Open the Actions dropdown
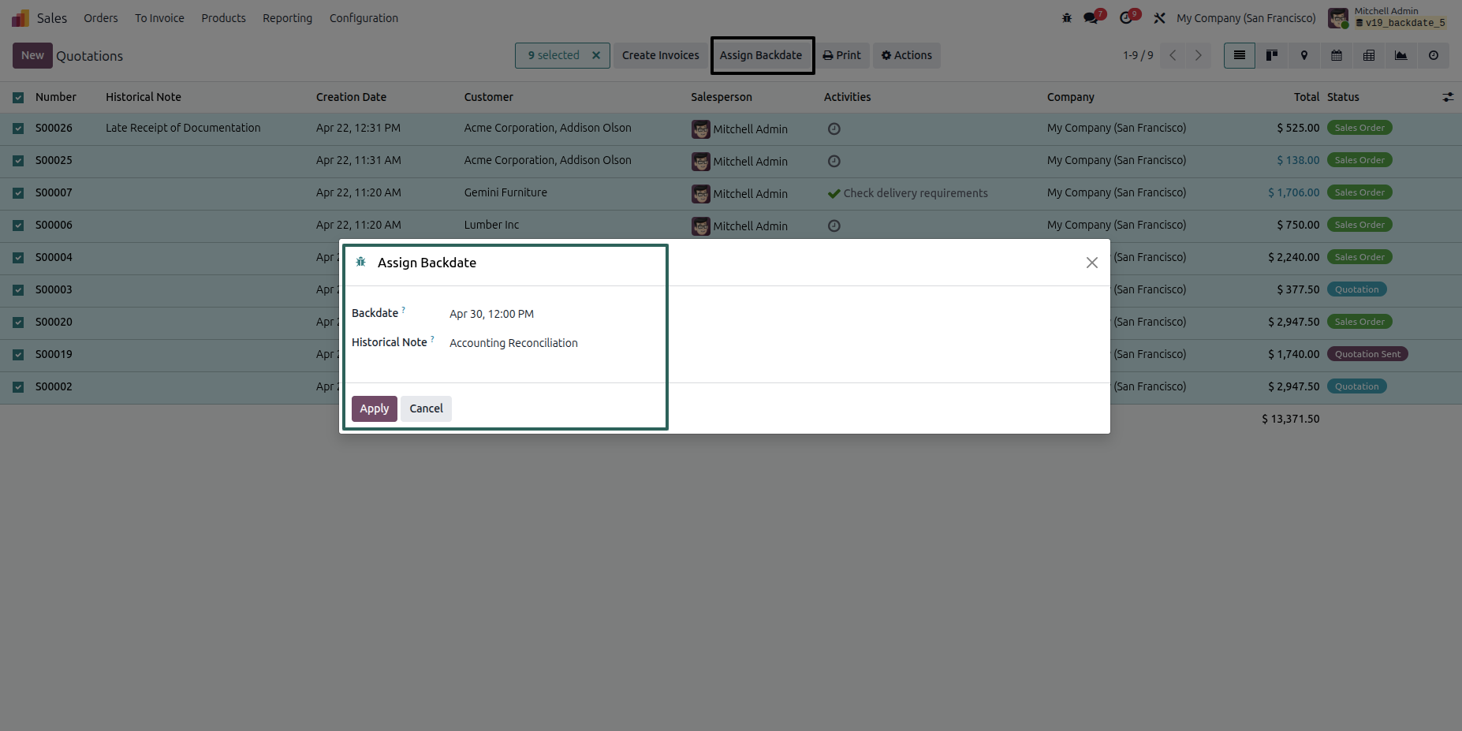This screenshot has width=1462, height=731. point(907,55)
